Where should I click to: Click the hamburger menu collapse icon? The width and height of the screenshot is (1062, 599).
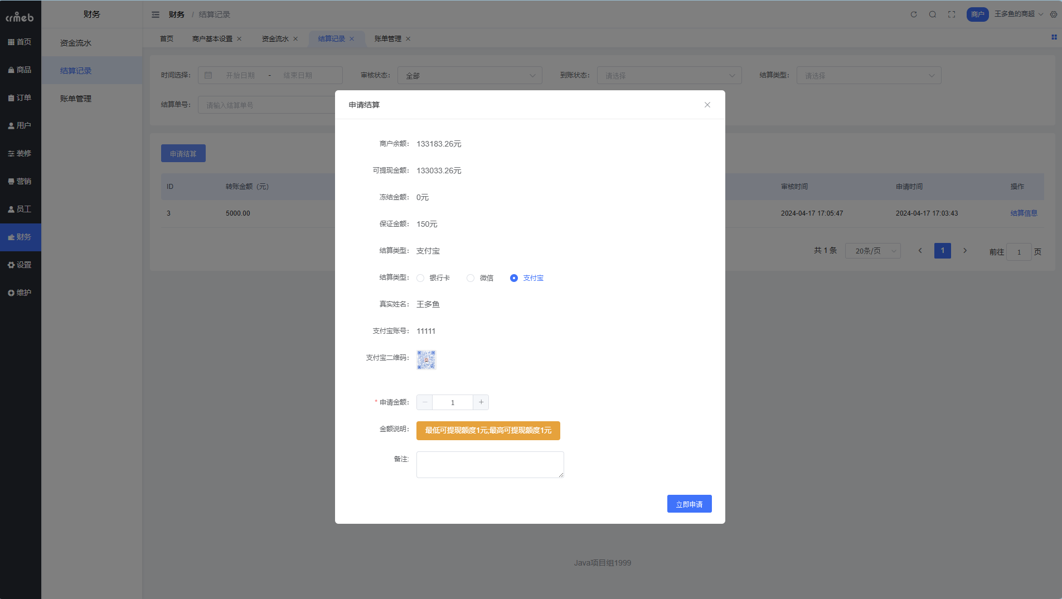pyautogui.click(x=156, y=14)
